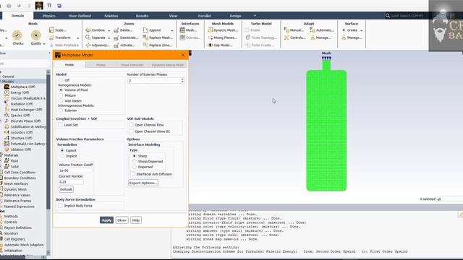Click the Surface Manage icon
The height and width of the screenshot is (260, 463).
click(344, 38)
